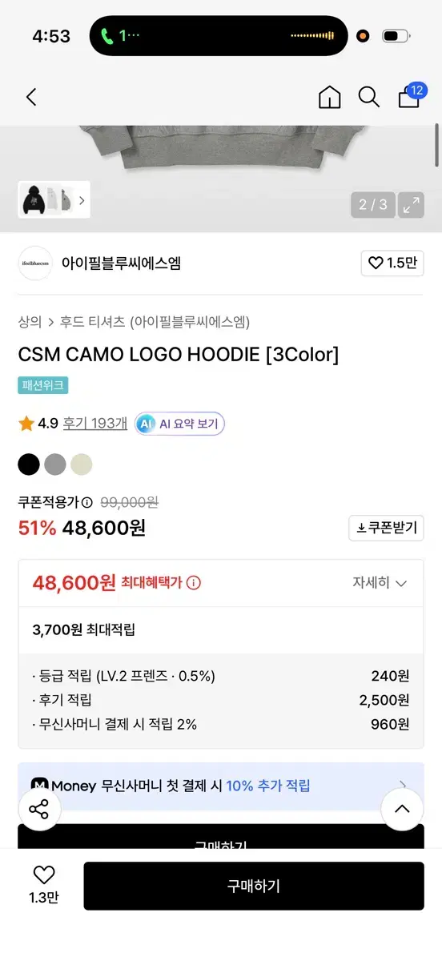Open search with the magnifier icon
This screenshot has height=961, width=442.
pos(369,98)
